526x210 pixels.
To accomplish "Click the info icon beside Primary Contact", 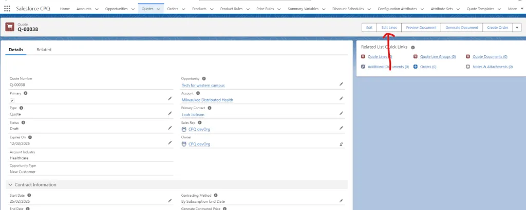I will (x=210, y=108).
